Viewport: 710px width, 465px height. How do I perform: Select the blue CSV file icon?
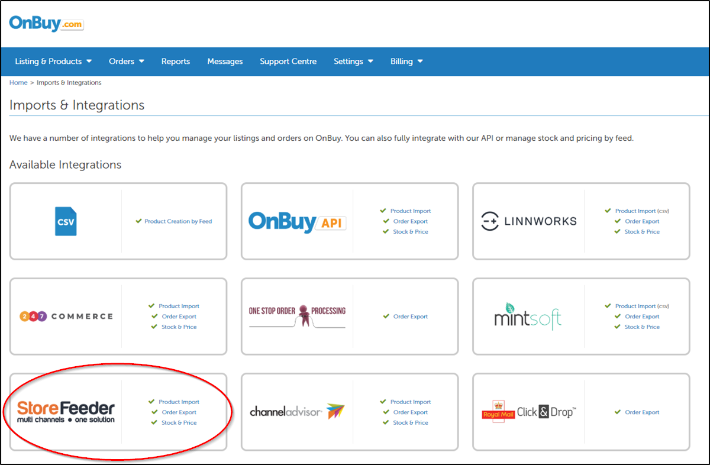[65, 221]
